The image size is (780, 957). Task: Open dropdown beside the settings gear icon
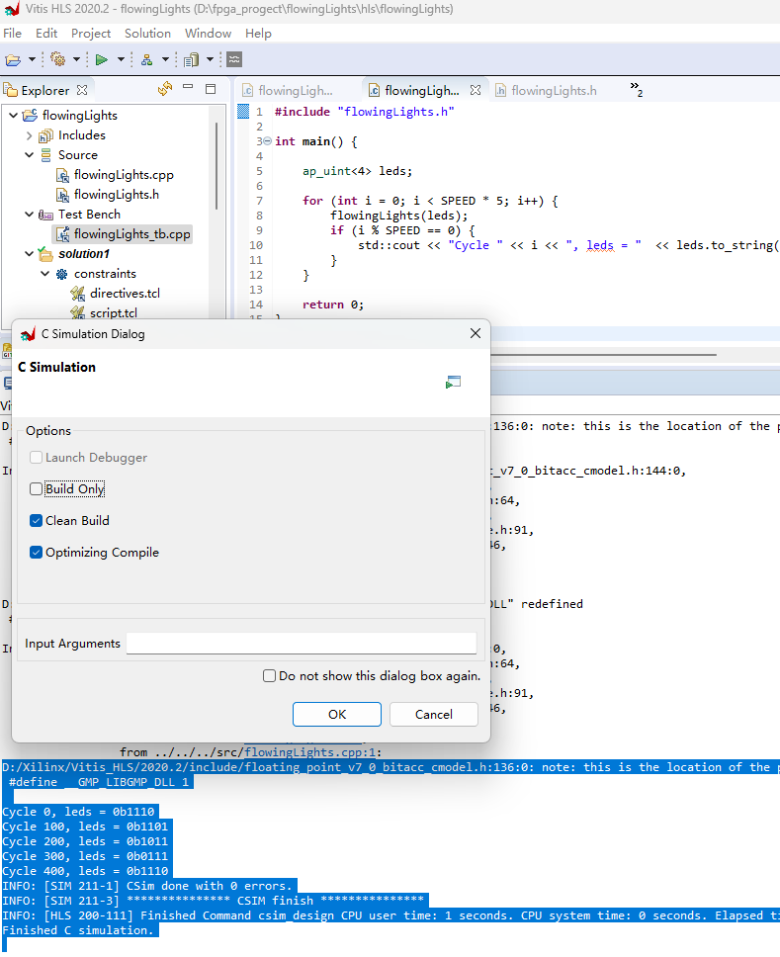point(76,59)
